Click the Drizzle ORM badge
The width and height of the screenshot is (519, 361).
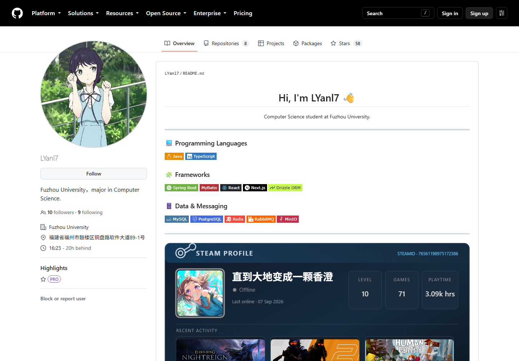click(285, 188)
